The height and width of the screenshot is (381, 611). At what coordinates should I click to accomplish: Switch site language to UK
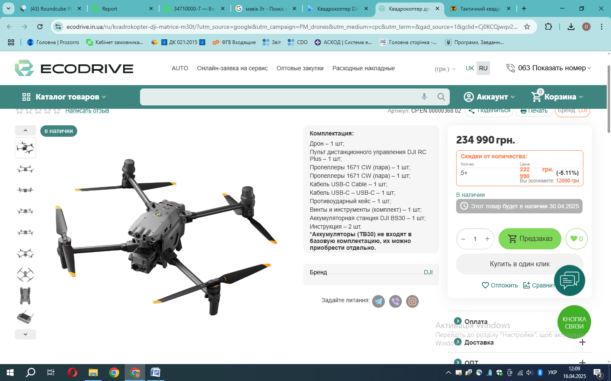click(470, 68)
